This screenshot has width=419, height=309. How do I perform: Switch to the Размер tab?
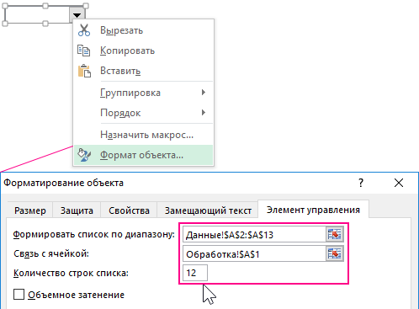[x=30, y=210]
